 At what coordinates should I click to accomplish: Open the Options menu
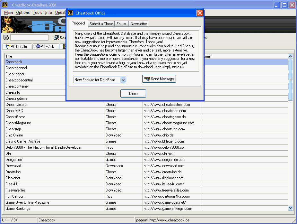[x=23, y=13]
